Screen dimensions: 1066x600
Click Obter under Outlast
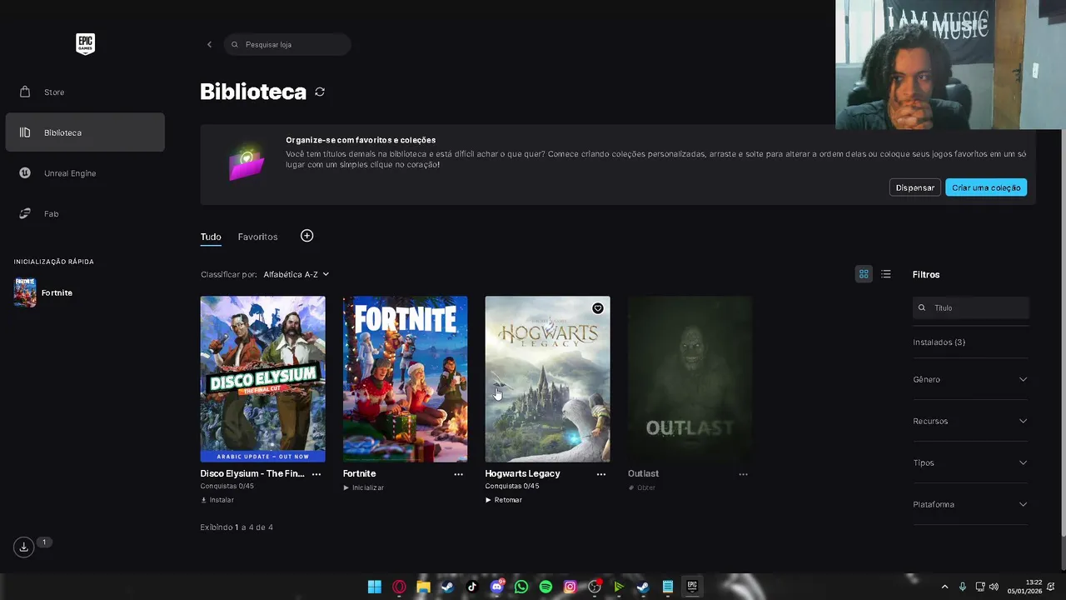click(x=642, y=487)
